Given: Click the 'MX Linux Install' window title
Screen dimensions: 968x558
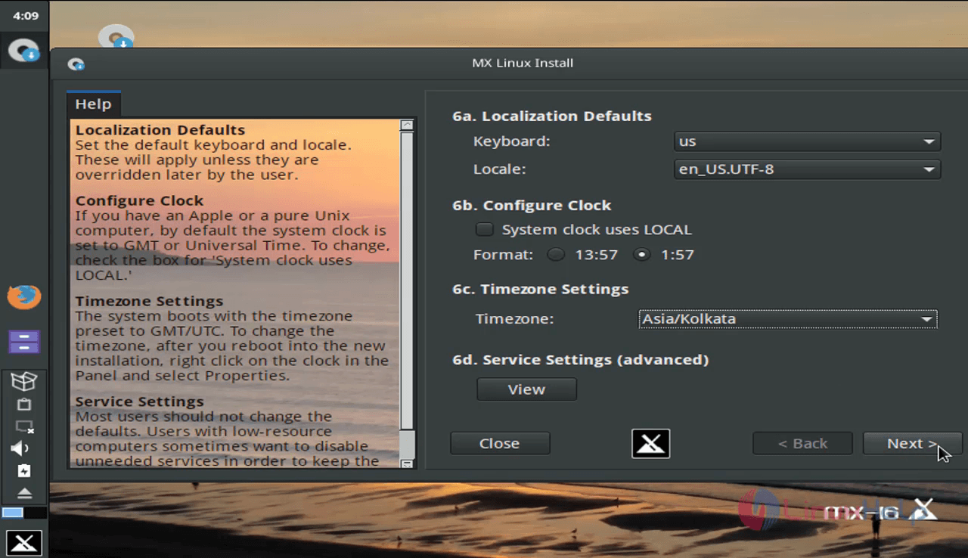Looking at the screenshot, I should point(523,63).
